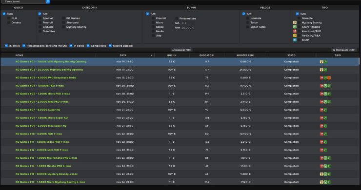Click the Knockout/PKO type icon
This screenshot has width=361, height=190.
(x=295, y=31)
